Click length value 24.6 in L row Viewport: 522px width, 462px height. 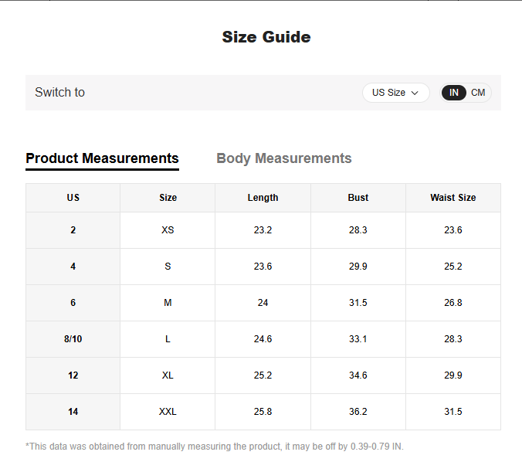point(263,339)
